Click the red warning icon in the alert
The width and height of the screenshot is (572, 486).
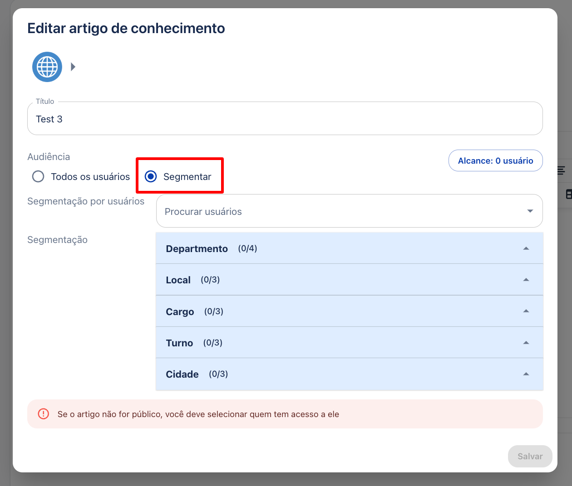(44, 414)
